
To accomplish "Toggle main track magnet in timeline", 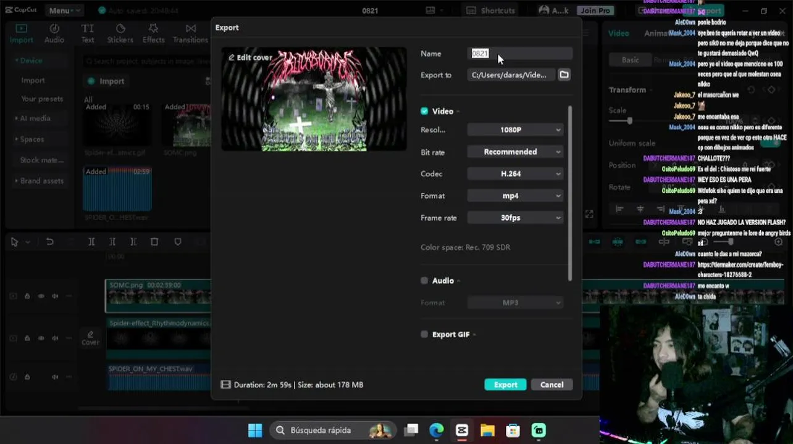I will point(594,242).
